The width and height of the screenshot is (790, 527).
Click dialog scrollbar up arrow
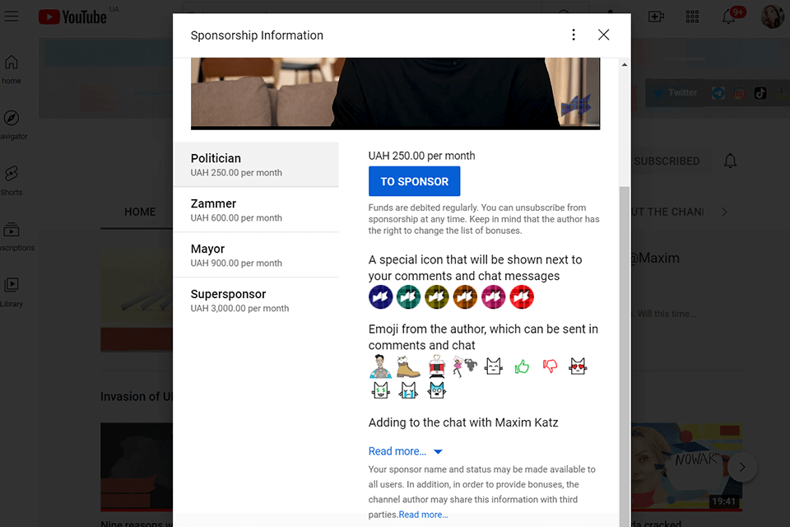[625, 64]
